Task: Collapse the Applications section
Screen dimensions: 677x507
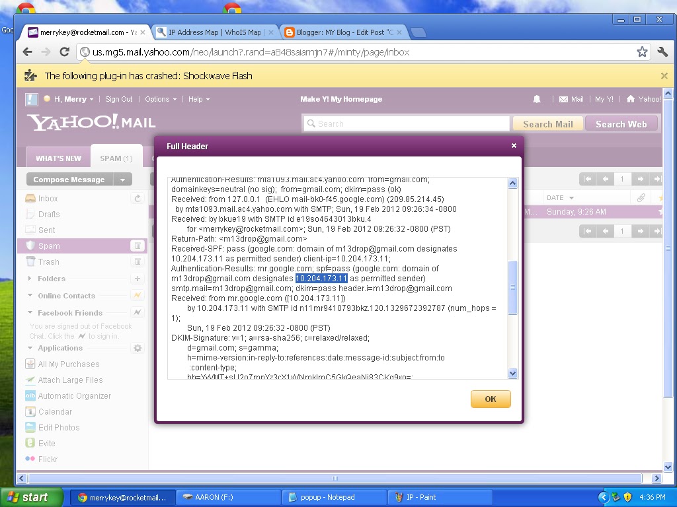Action: pos(30,348)
